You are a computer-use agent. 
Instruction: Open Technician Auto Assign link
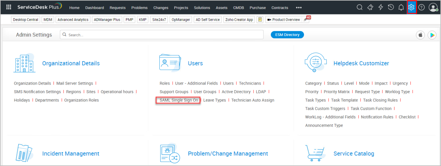[253, 100]
